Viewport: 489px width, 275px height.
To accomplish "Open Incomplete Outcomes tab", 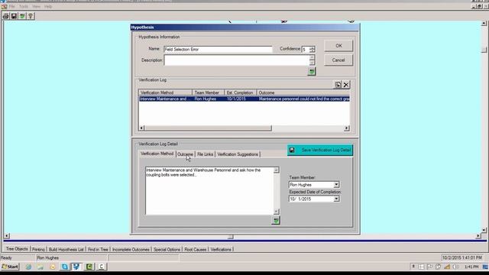I will click(131, 250).
